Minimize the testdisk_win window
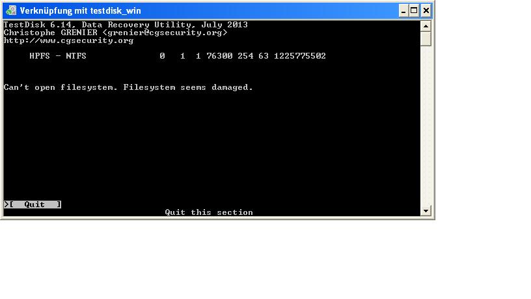 click(403, 11)
